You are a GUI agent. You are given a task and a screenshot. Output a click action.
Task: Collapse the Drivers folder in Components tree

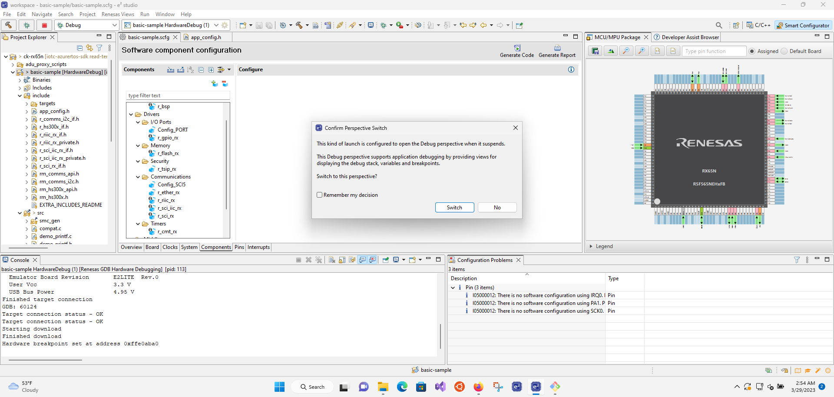(x=131, y=114)
